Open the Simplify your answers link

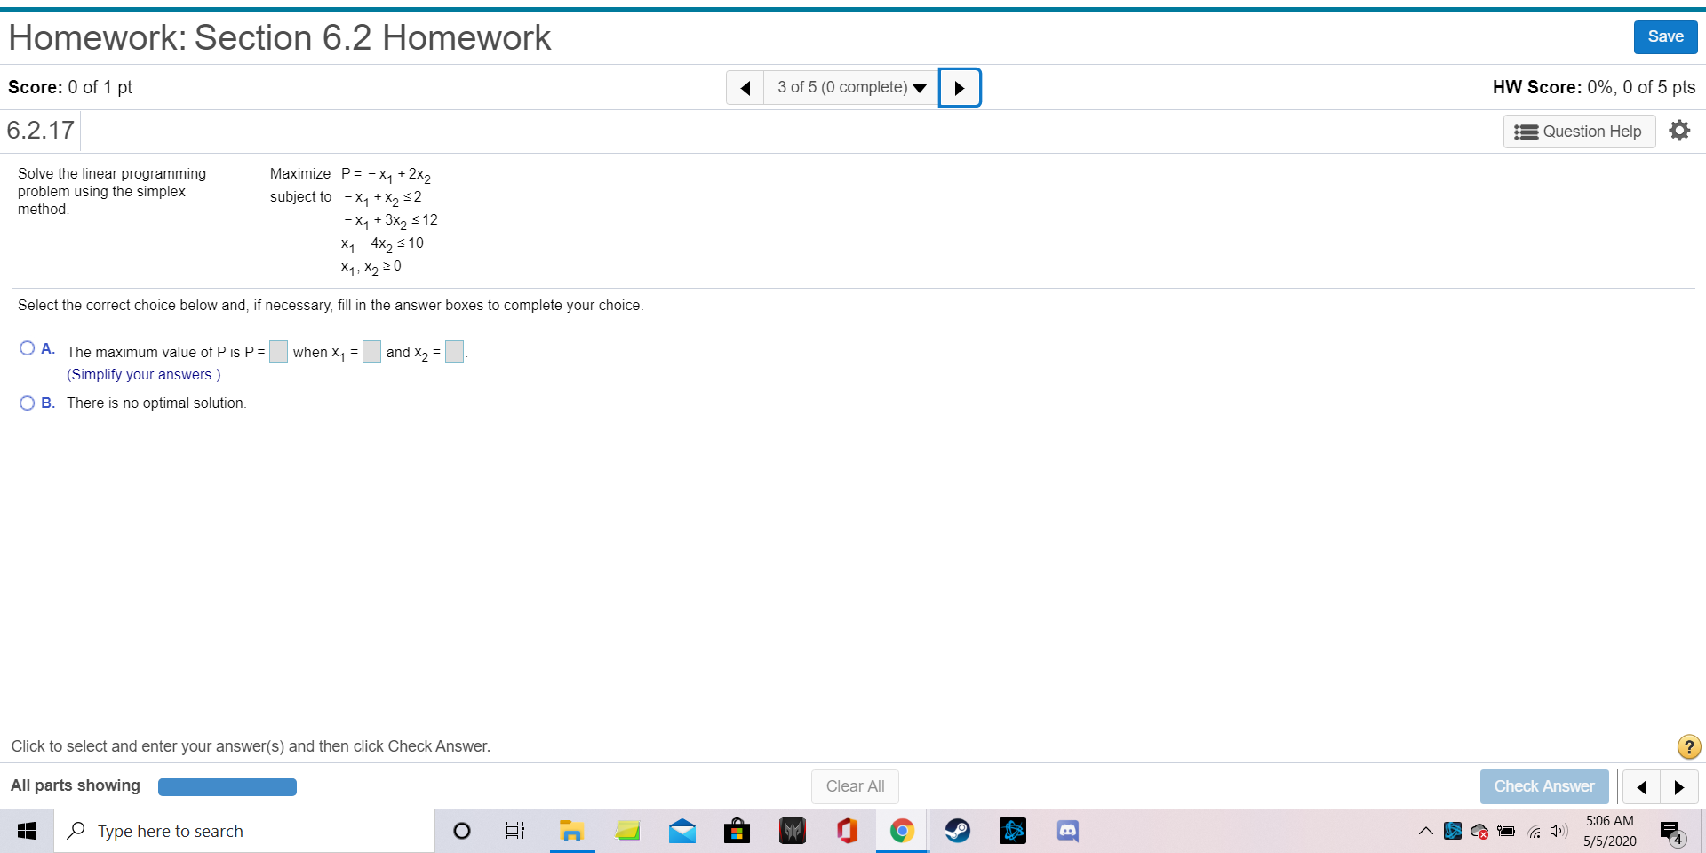coord(143,374)
